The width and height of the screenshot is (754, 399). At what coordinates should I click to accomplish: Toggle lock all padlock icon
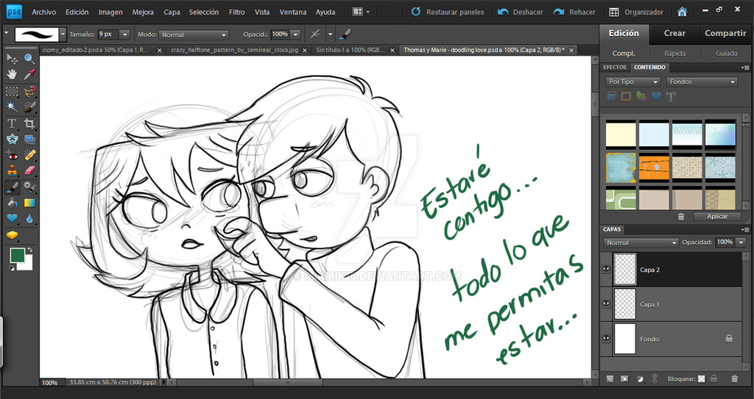click(x=714, y=379)
